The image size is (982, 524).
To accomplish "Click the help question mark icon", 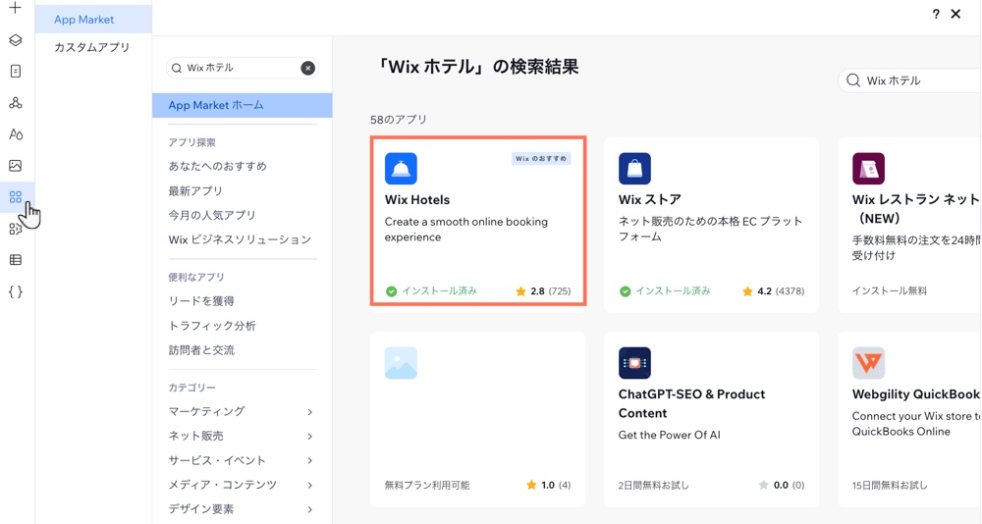I will (936, 14).
